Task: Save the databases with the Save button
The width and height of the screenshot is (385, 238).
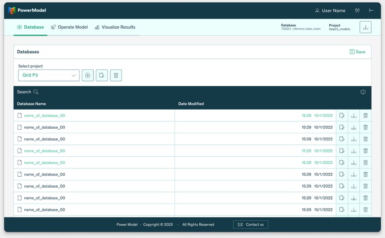Action: [x=357, y=52]
